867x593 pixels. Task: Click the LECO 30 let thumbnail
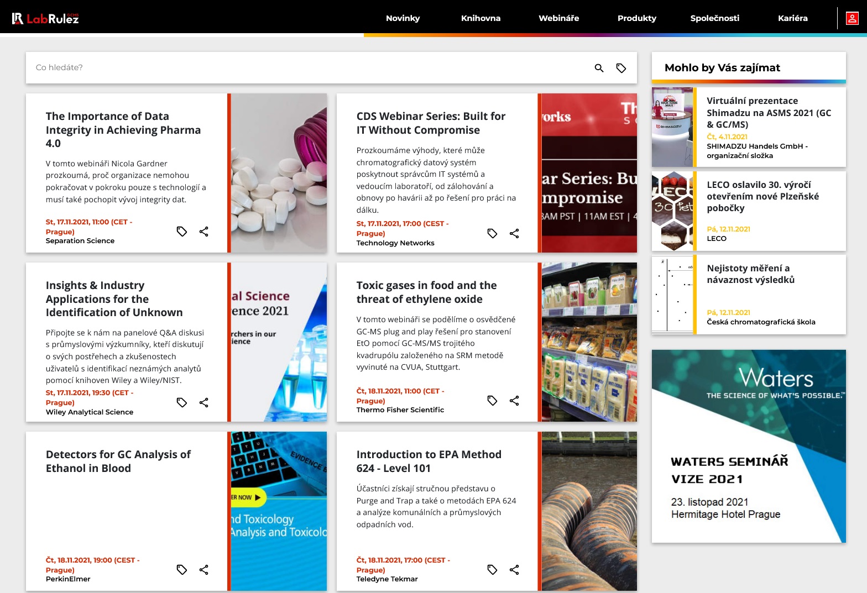(672, 211)
